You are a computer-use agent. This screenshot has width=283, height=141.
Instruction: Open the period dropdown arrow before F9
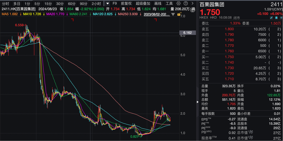(107, 3)
